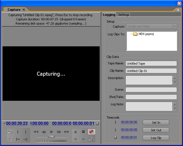183x146 pixels.
Task: Click the Set Out button
Action: pos(156,130)
